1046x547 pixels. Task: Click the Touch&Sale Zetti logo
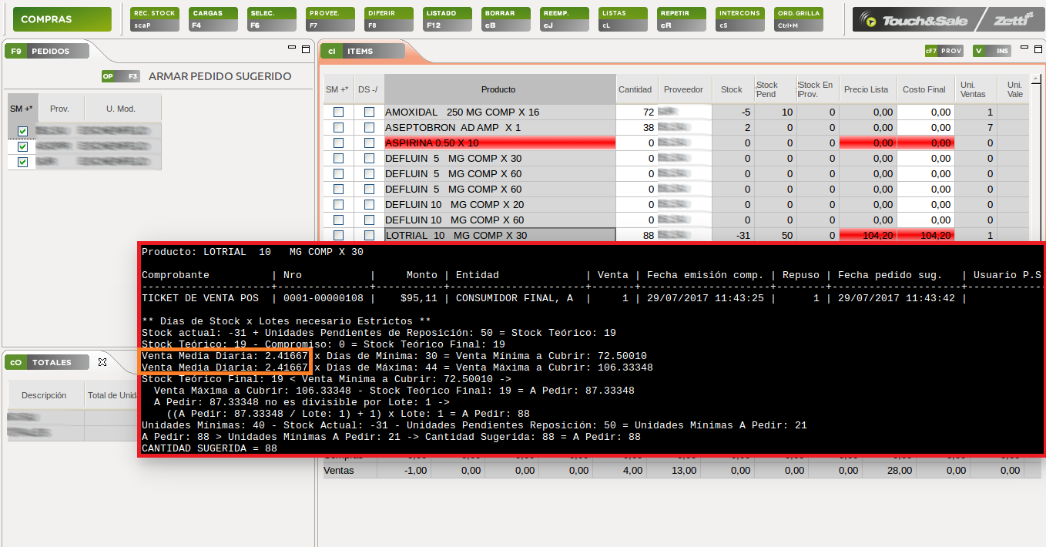[x=946, y=19]
